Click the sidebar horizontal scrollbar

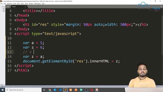pos(2,85)
